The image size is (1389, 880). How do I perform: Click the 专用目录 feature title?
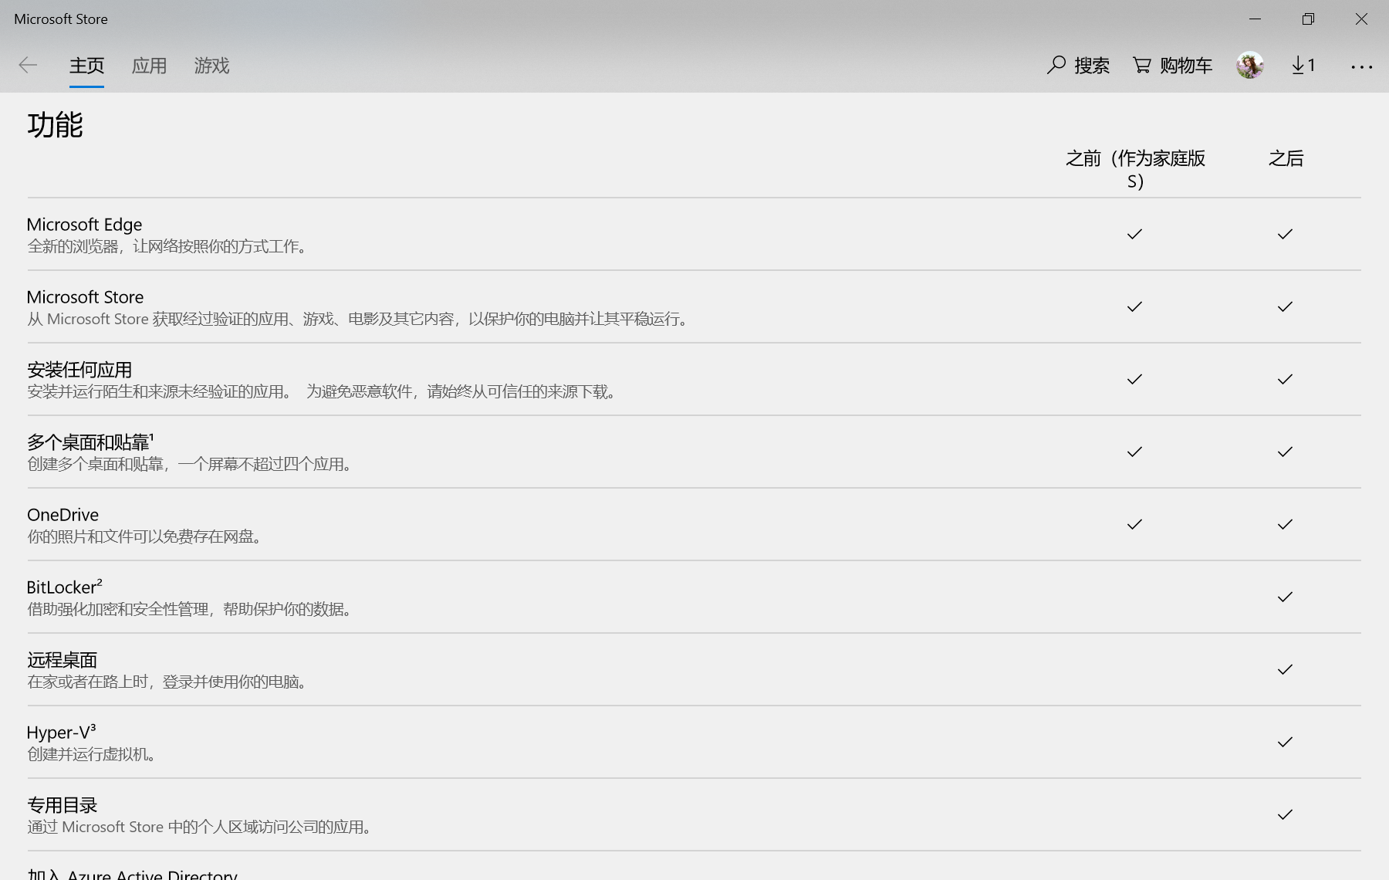[x=63, y=805]
